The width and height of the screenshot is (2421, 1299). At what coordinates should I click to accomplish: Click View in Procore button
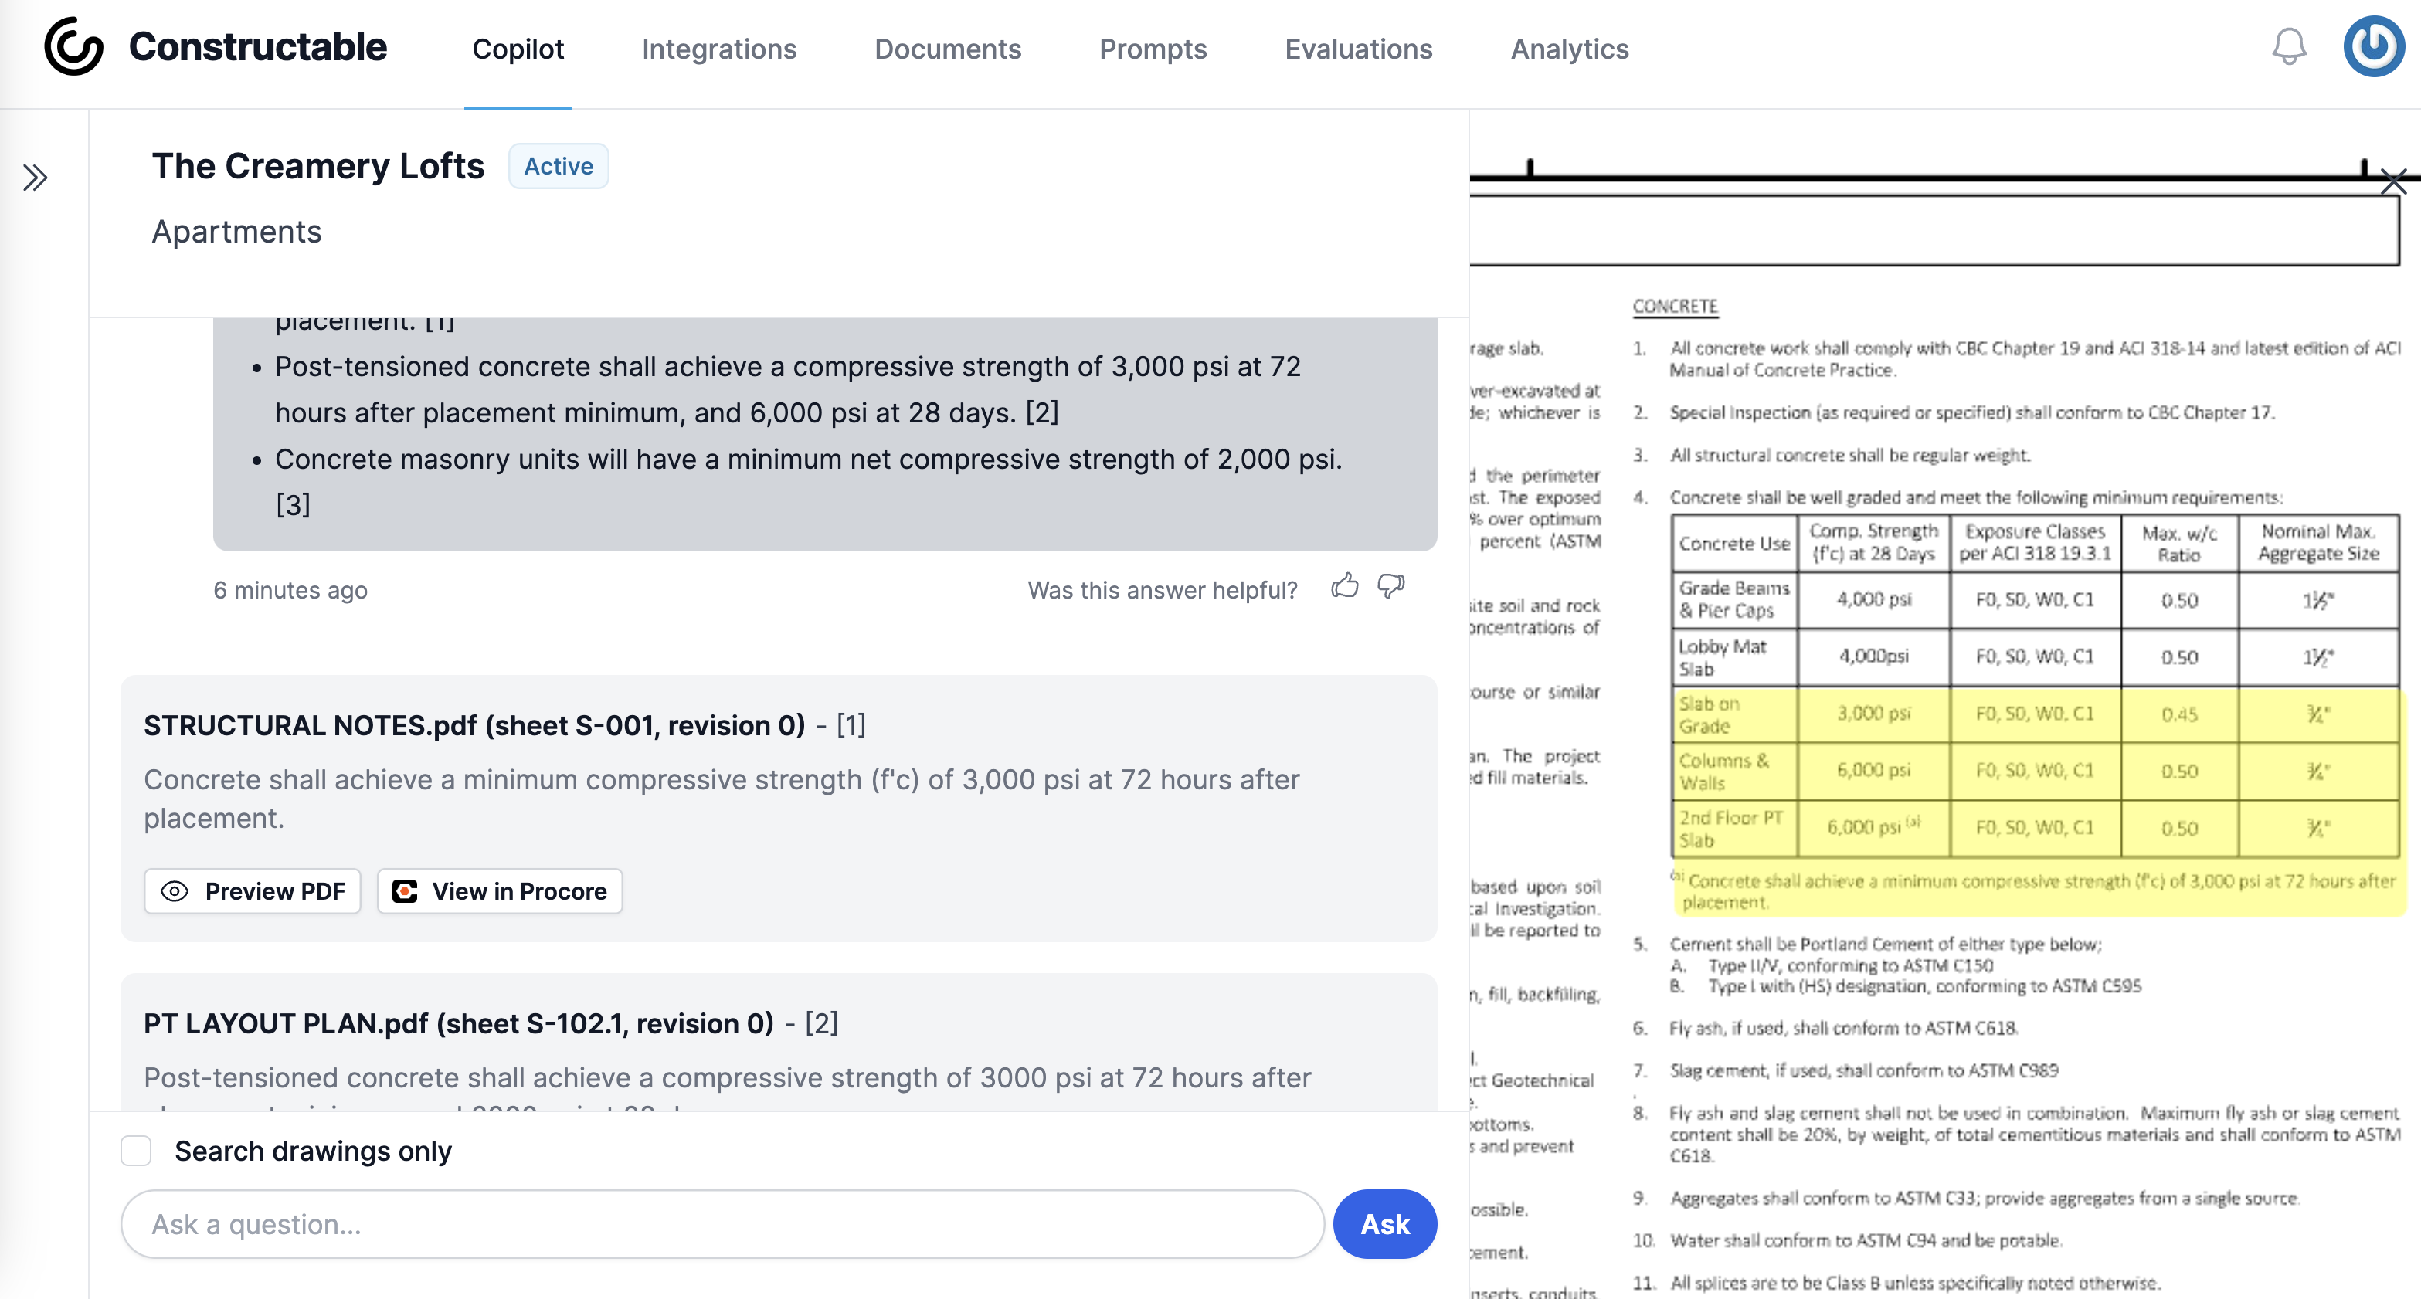500,891
